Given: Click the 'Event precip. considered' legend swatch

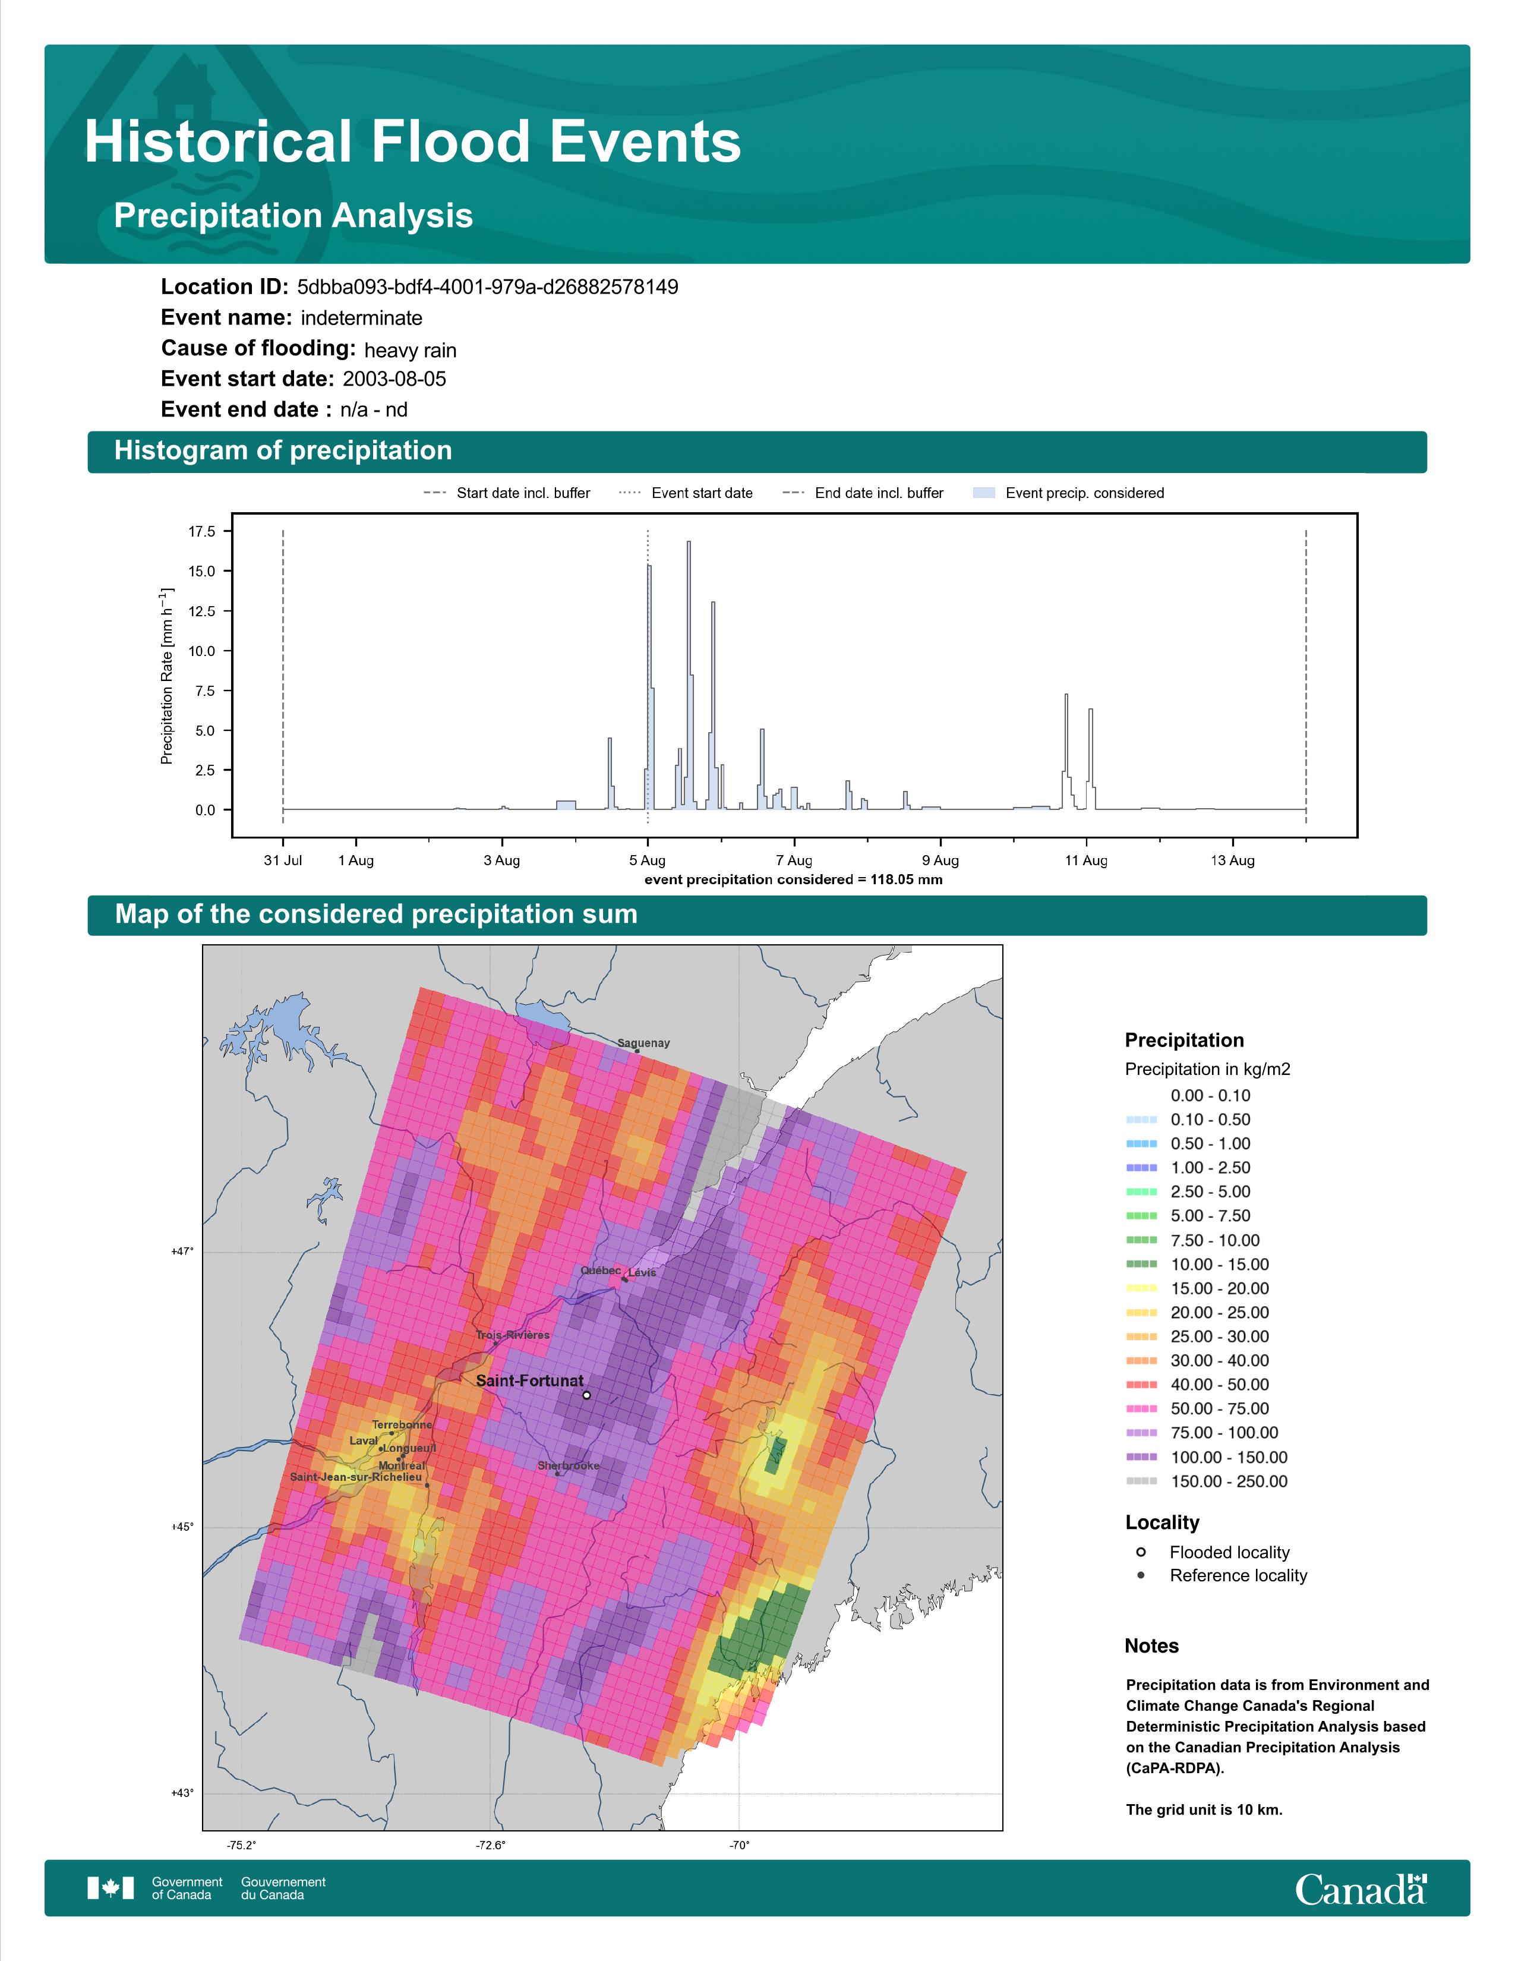Looking at the screenshot, I should pos(984,493).
